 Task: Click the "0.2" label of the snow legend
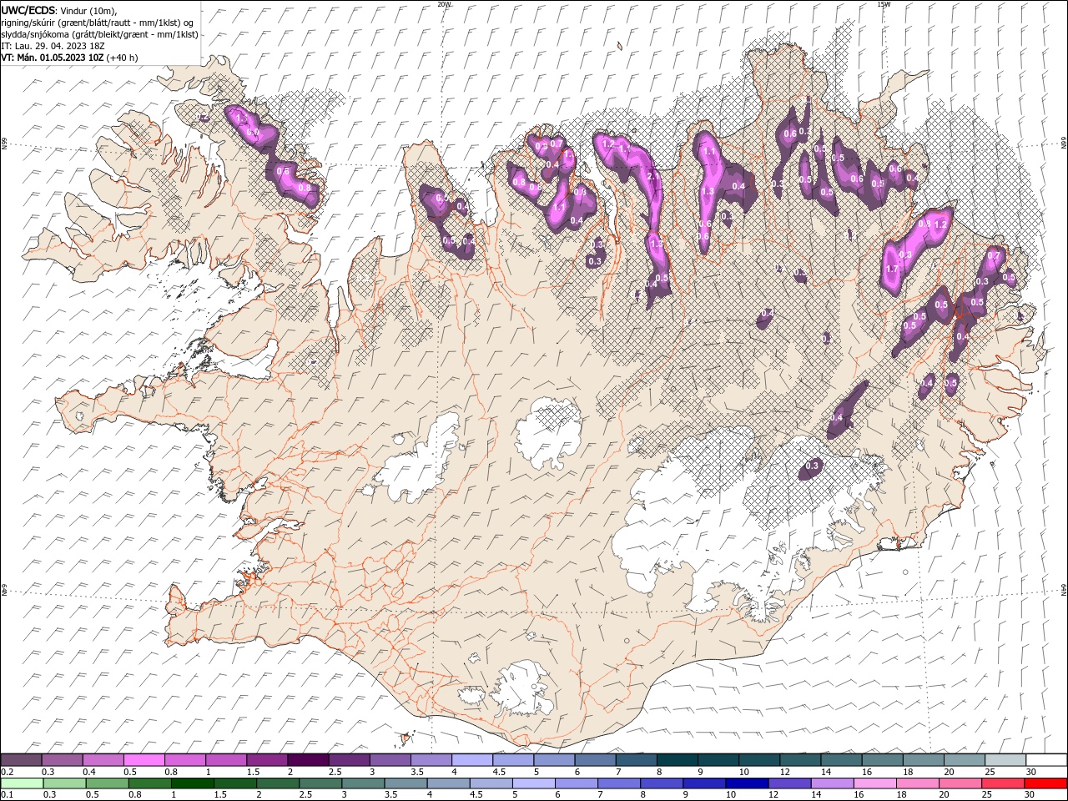[x=7, y=772]
